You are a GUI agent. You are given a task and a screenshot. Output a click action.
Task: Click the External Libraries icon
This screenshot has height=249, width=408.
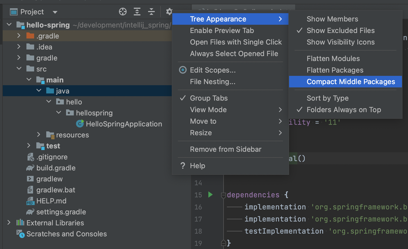point(20,223)
